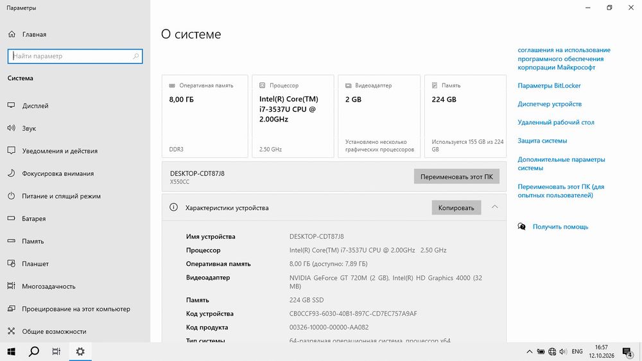This screenshot has width=642, height=361.
Task: Select the 8,00 ГБ value in the RAM card
Action: [x=182, y=99]
